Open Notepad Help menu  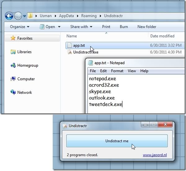tap(144, 71)
